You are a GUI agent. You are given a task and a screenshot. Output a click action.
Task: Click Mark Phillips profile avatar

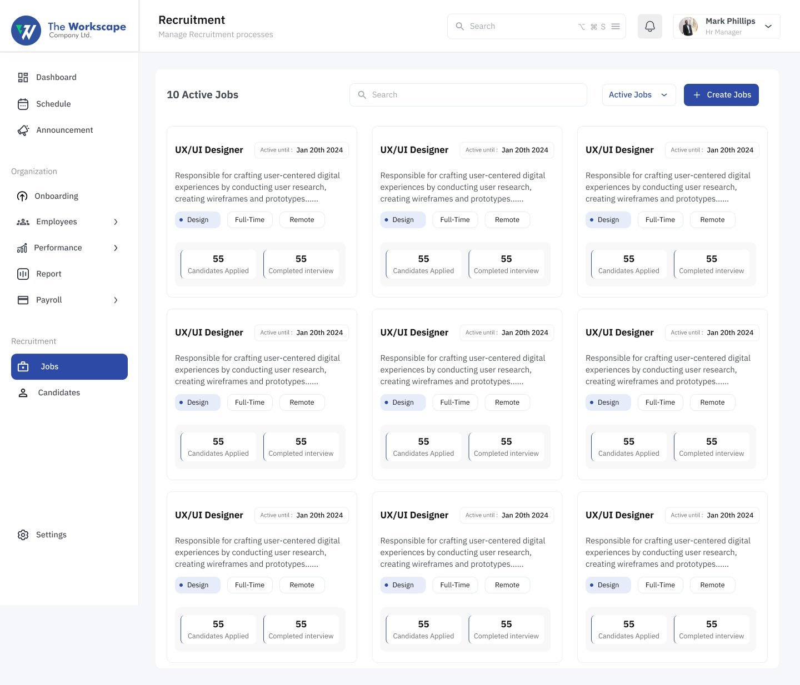688,26
